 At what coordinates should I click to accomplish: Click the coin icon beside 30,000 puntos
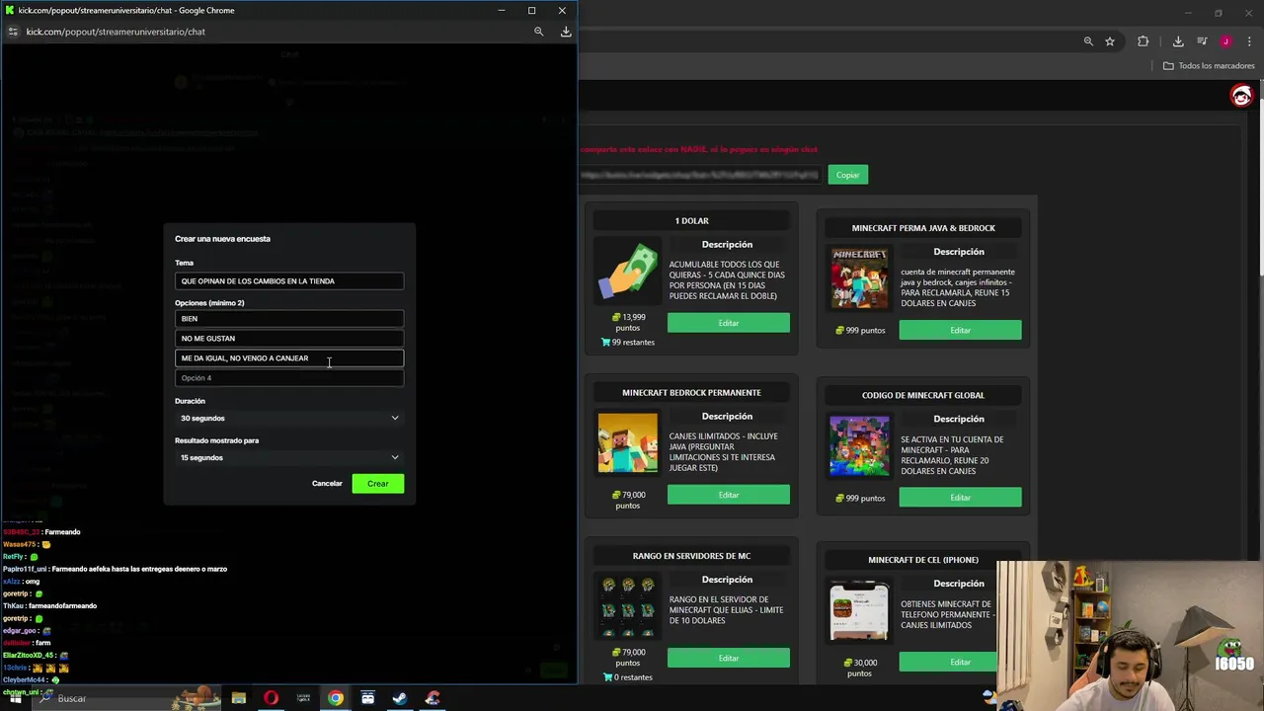click(x=848, y=663)
